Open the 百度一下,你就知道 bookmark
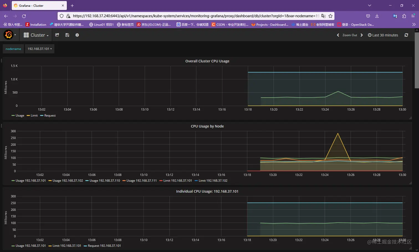Screen dimensions: 419x252 click(193, 25)
